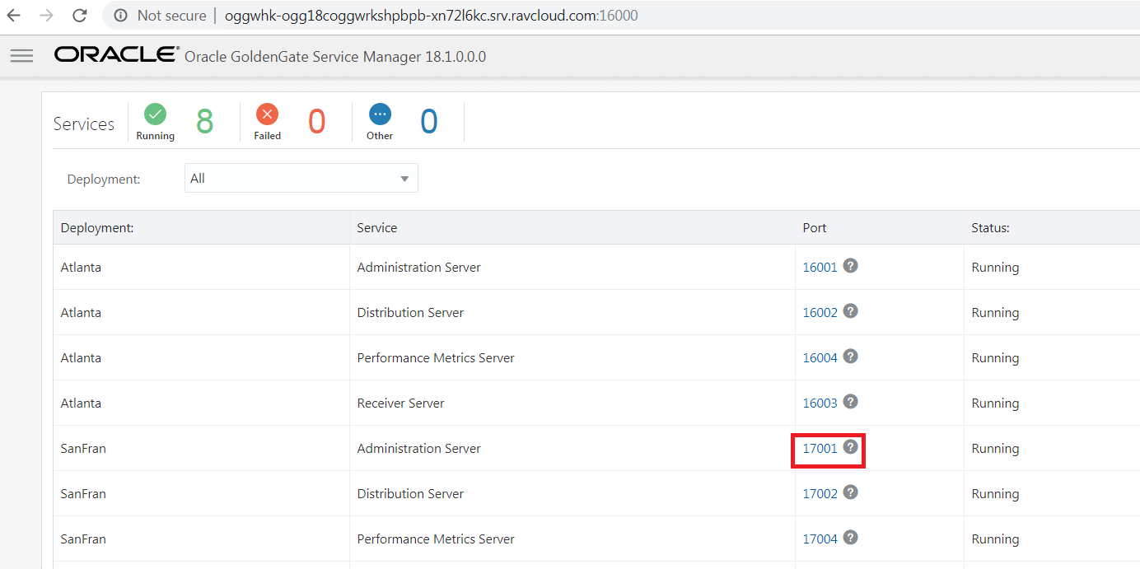Go forward in the browser history

[46, 16]
